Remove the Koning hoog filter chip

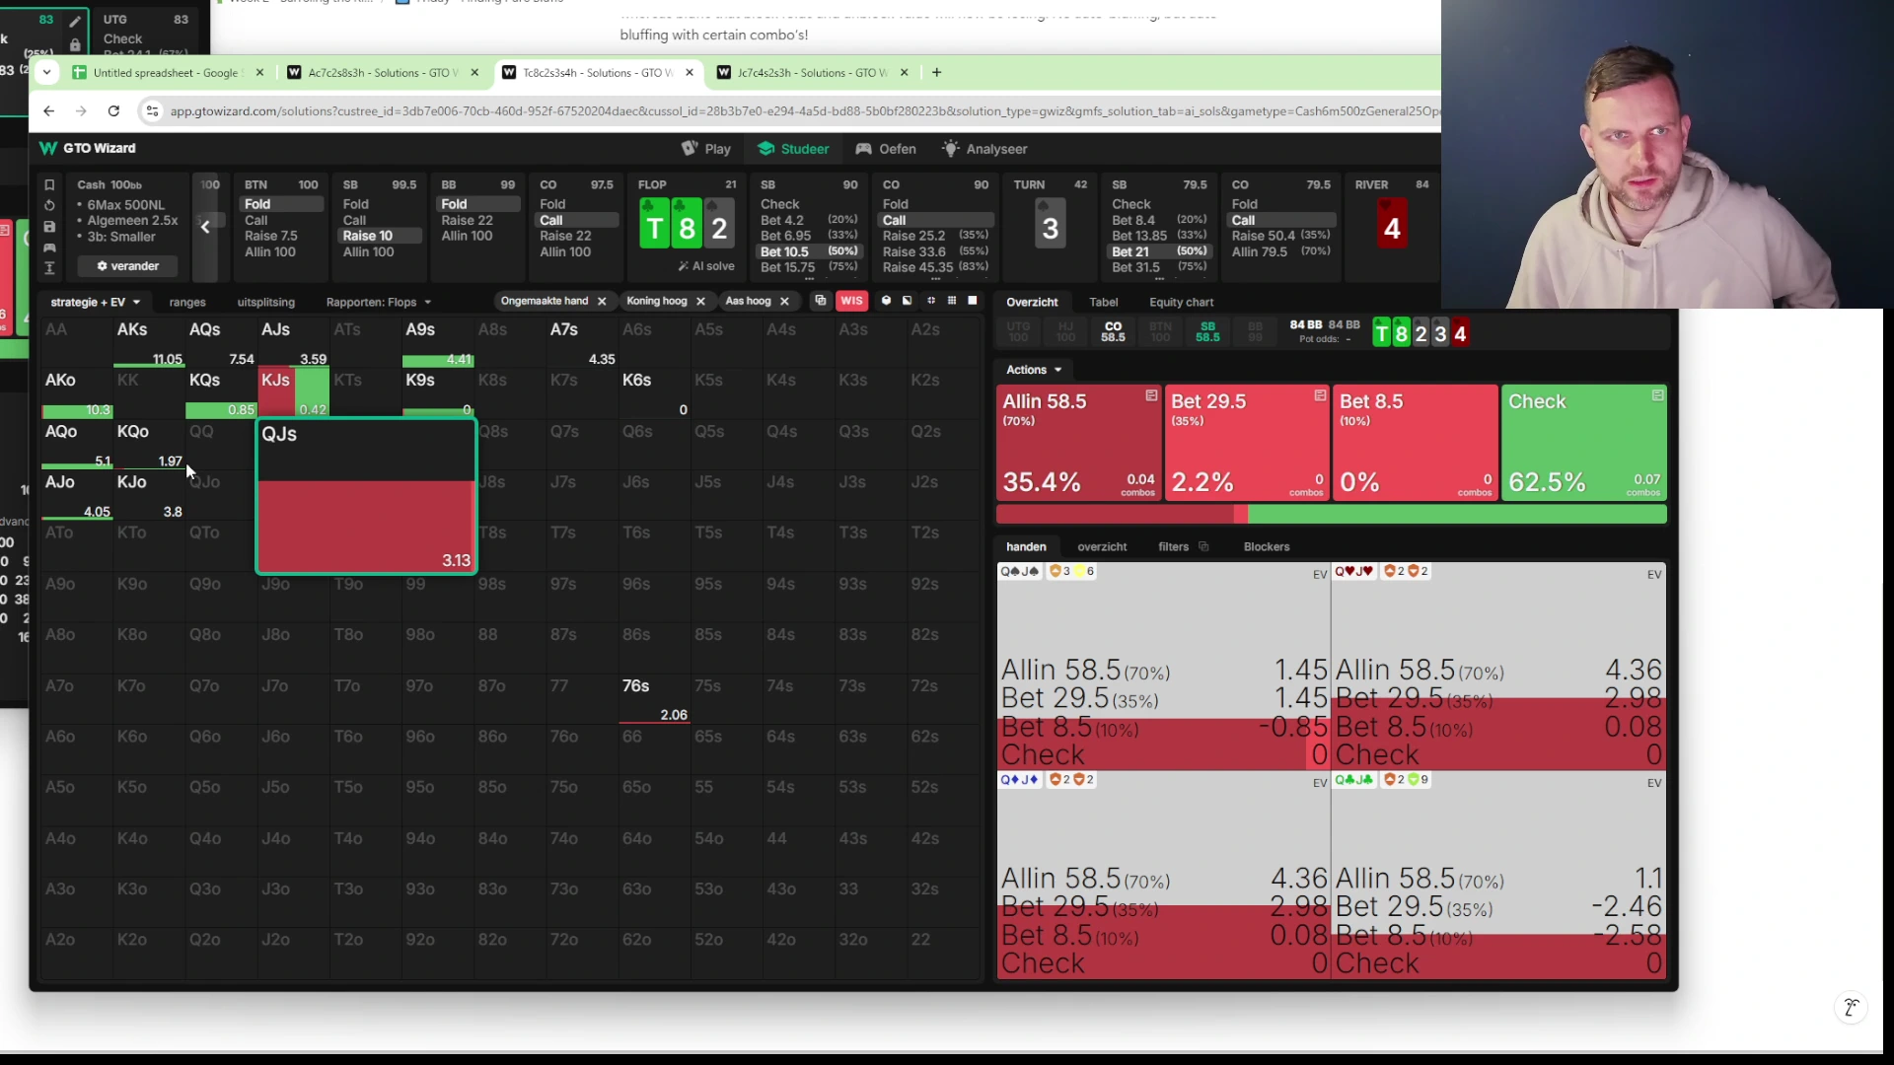(700, 302)
